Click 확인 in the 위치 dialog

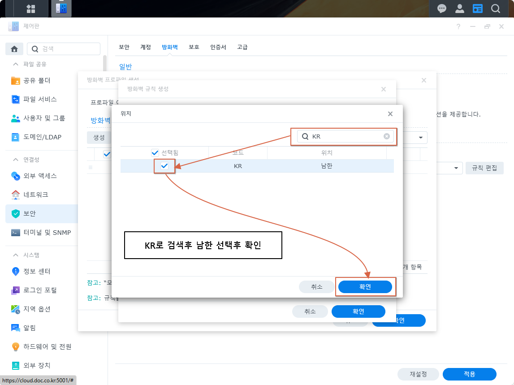point(365,286)
